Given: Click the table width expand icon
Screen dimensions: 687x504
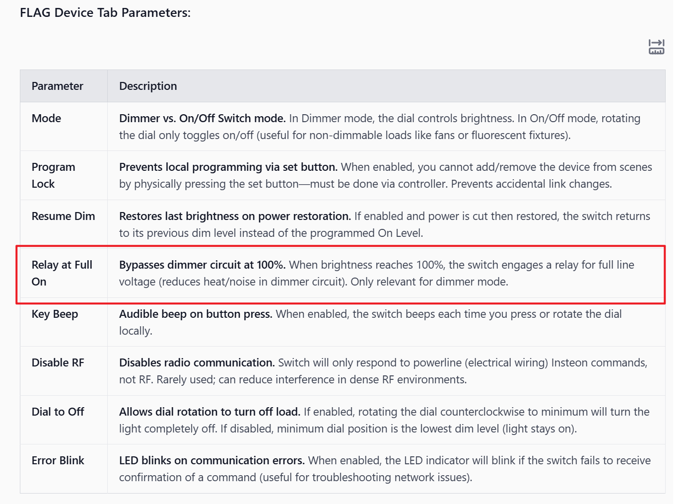Looking at the screenshot, I should 656,47.
